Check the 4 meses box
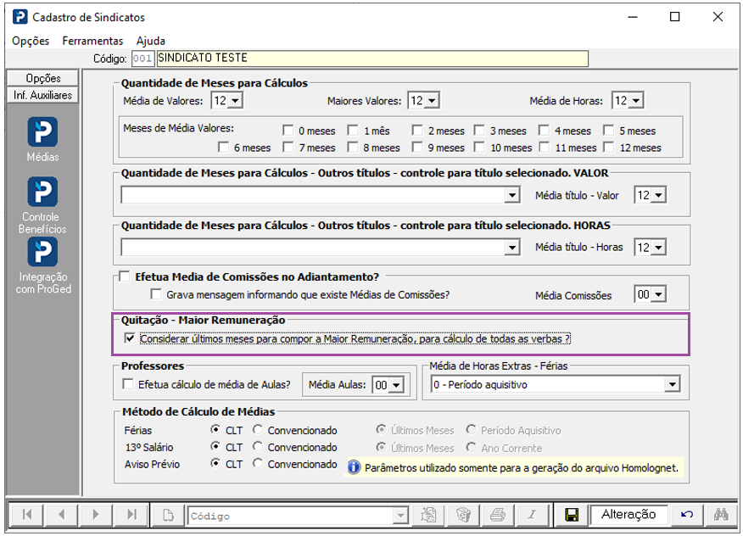This screenshot has width=743, height=536. click(x=544, y=131)
